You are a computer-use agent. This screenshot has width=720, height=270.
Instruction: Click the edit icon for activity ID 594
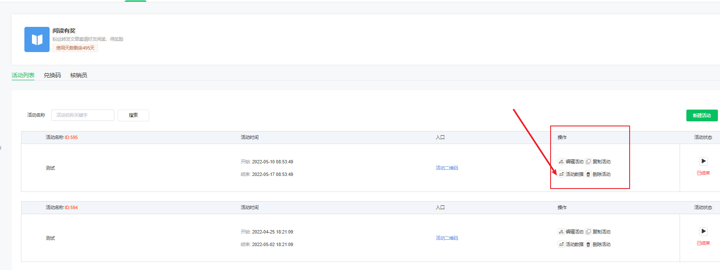click(561, 232)
